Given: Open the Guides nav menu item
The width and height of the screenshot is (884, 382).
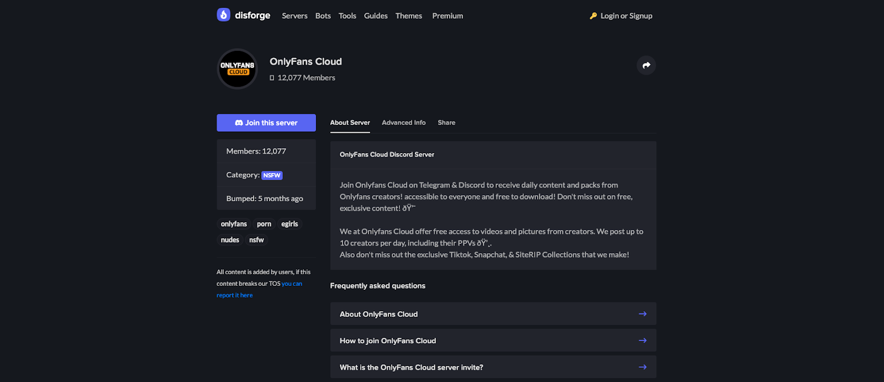Looking at the screenshot, I should coord(376,16).
